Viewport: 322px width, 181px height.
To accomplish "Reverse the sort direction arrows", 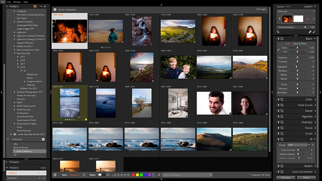I will coord(84,175).
